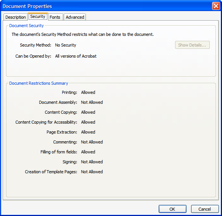Click the Show Details... button
This screenshot has width=222, height=216.
click(x=192, y=45)
